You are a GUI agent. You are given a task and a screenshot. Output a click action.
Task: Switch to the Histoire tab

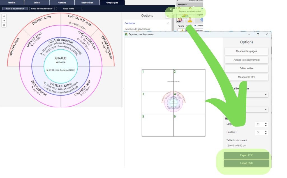(x=62, y=3)
